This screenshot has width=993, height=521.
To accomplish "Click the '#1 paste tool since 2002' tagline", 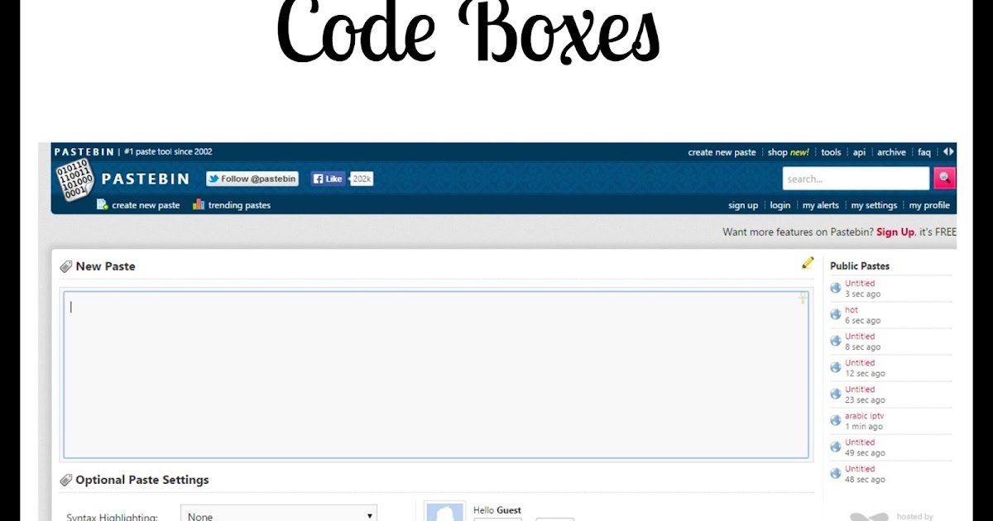I will [168, 152].
